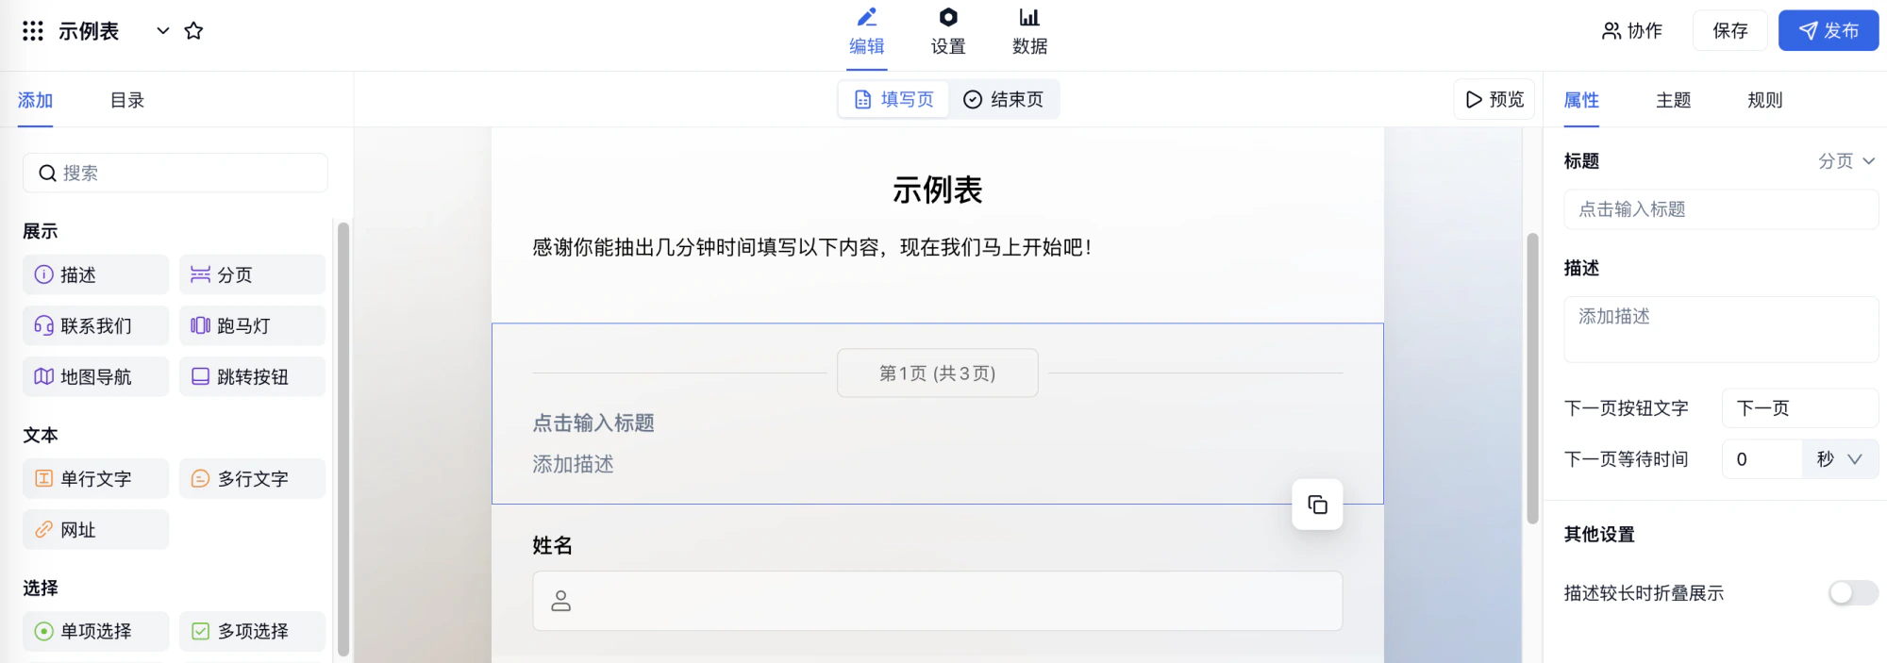1887x663 pixels.
Task: Click the 发布 publish button
Action: 1828,31
